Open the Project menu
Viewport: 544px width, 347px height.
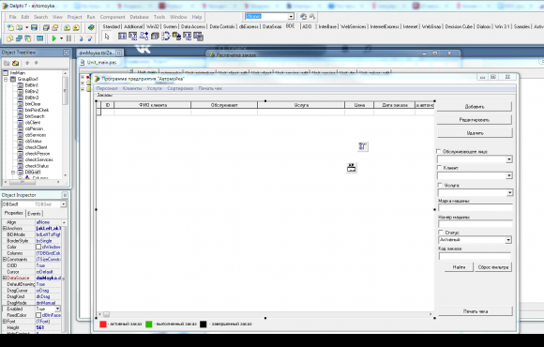pos(74,17)
